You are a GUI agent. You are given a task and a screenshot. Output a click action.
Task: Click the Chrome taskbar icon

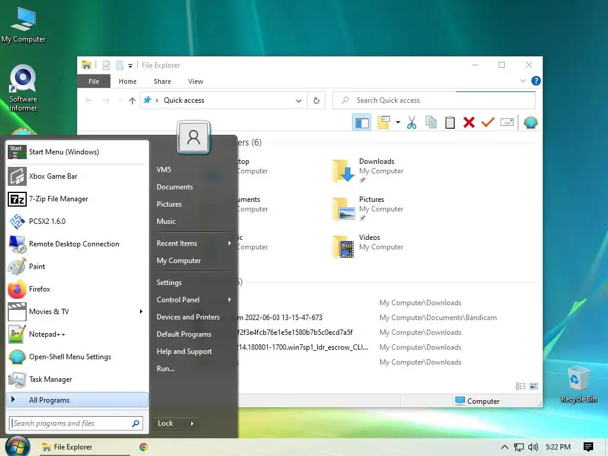coord(144,447)
